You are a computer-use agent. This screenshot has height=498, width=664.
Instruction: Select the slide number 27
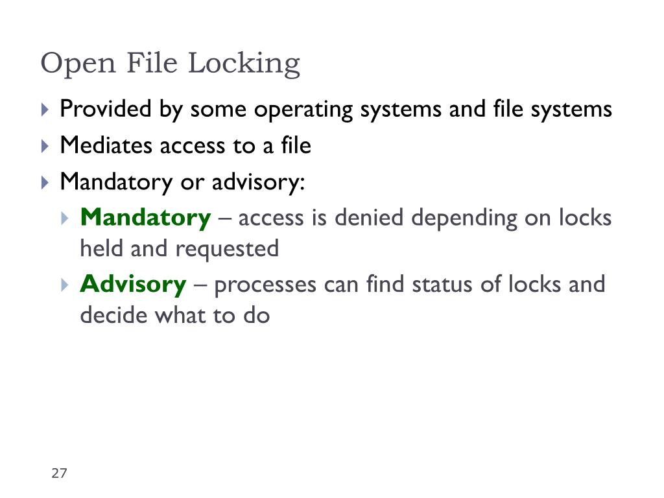(59, 473)
